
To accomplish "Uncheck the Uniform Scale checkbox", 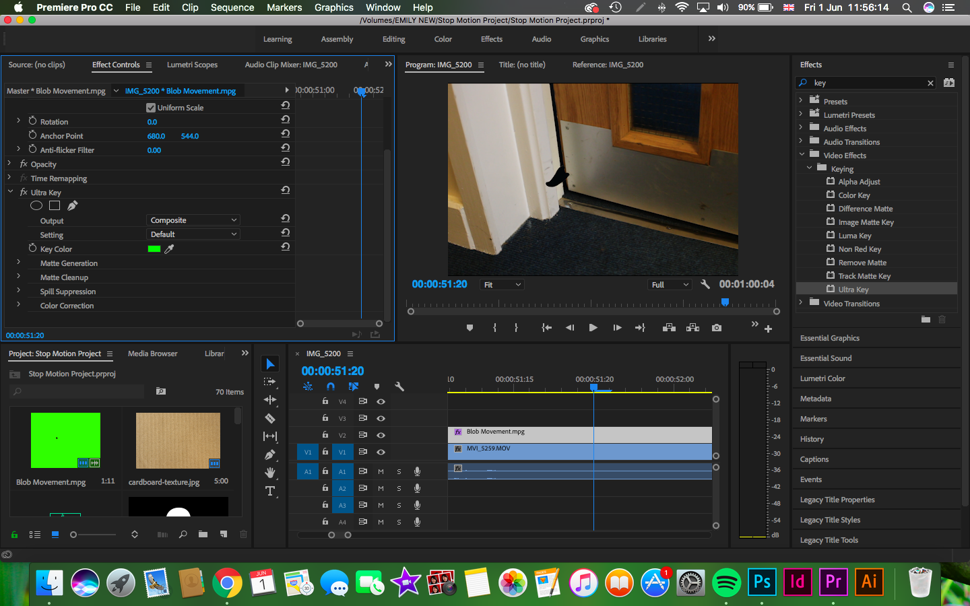I will [150, 107].
